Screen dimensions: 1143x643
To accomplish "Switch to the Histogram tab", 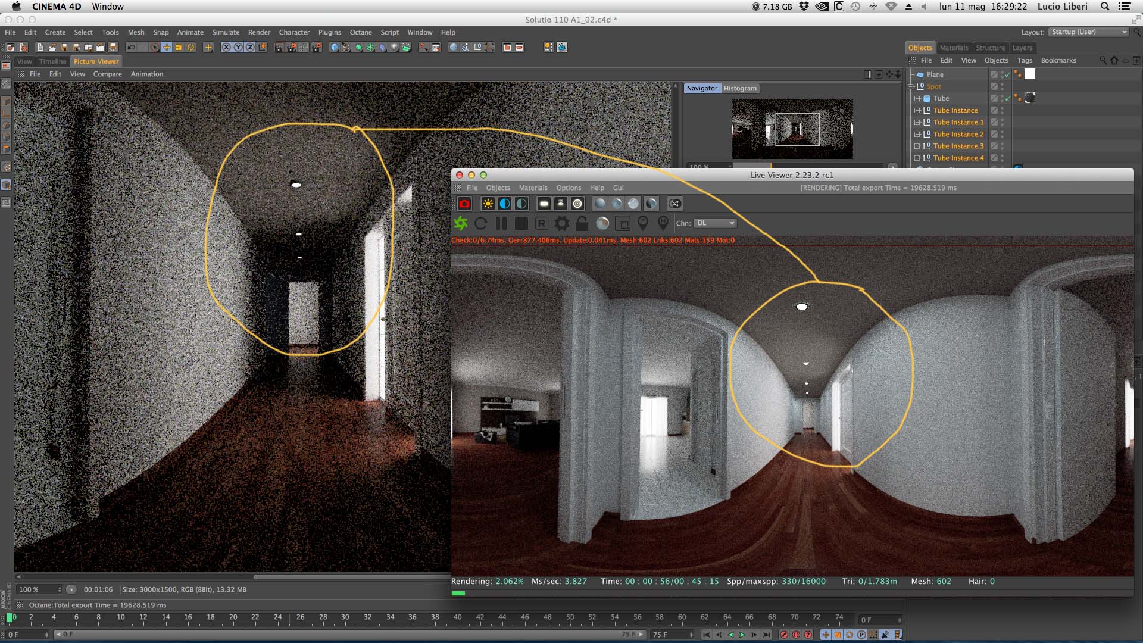I will point(740,89).
